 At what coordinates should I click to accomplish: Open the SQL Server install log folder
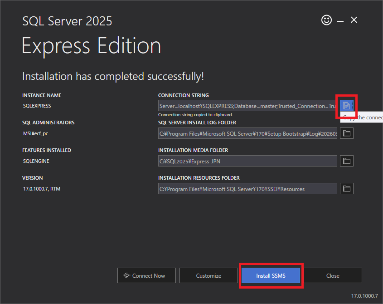point(346,133)
